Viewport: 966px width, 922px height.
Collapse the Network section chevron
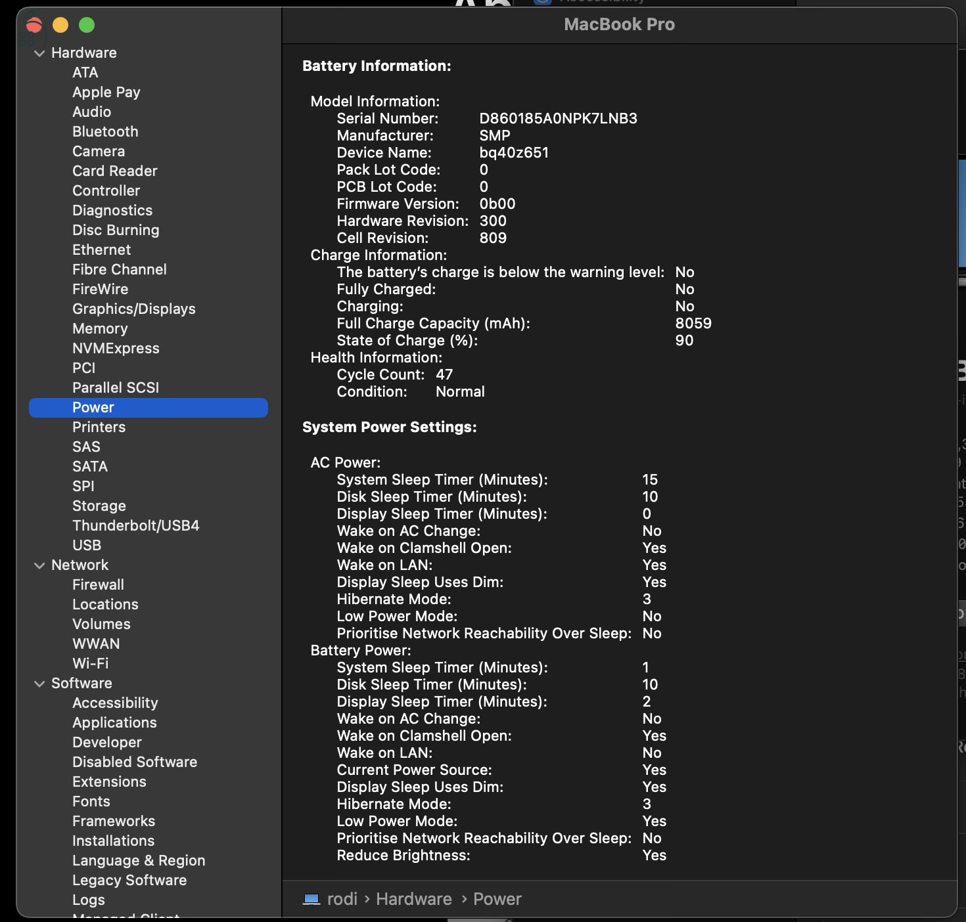pyautogui.click(x=39, y=565)
